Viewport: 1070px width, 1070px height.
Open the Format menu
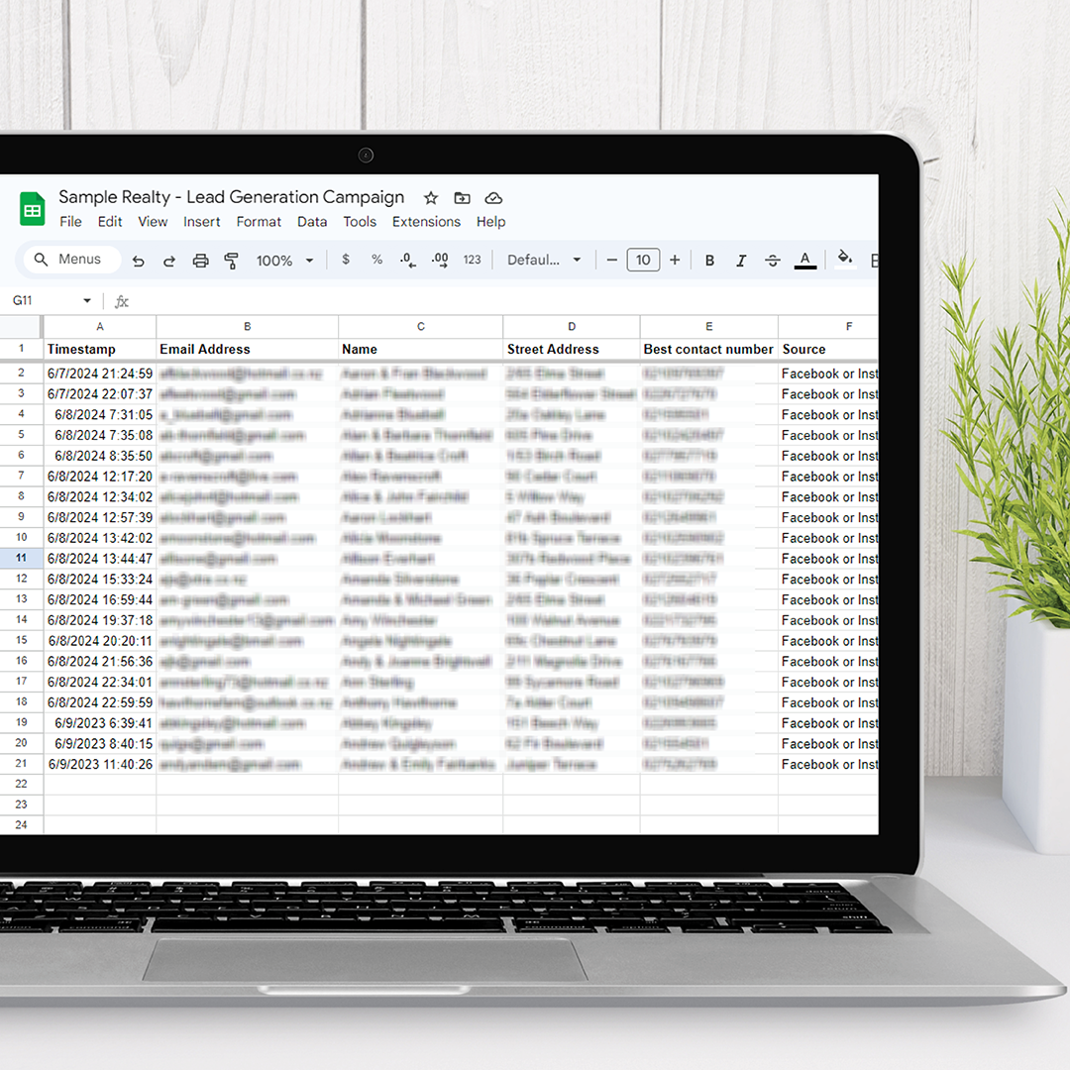click(x=259, y=222)
